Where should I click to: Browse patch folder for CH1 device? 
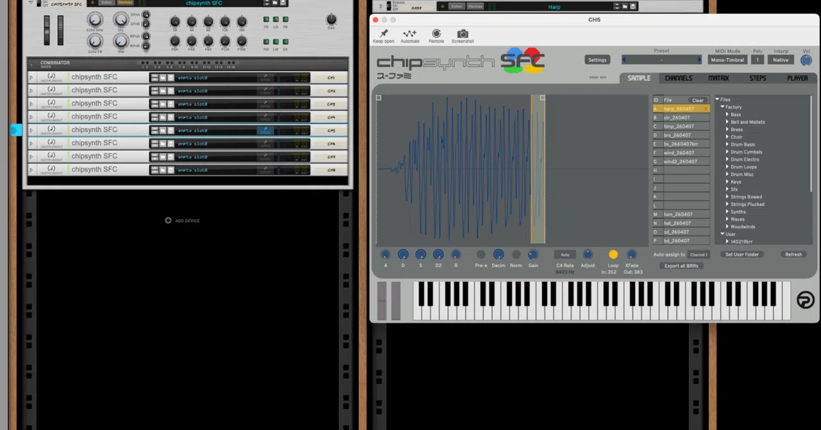click(x=163, y=77)
